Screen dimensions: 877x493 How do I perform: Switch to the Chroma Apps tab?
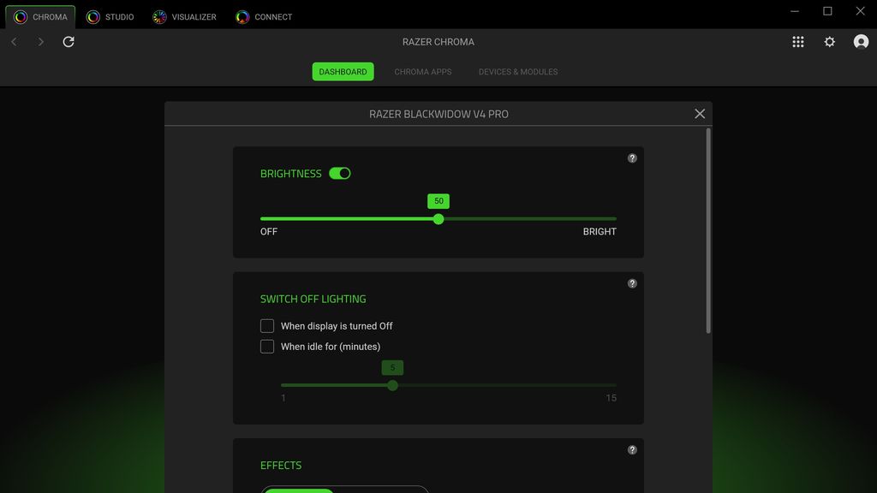click(x=422, y=72)
